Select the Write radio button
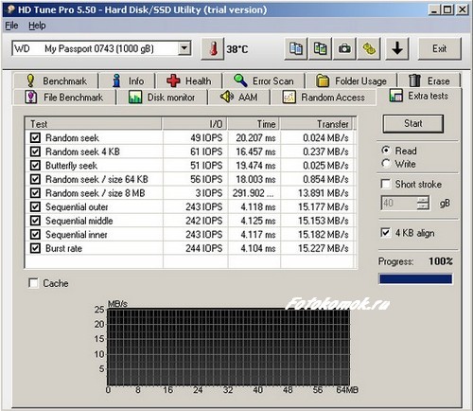This screenshot has height=411, width=473. point(385,164)
